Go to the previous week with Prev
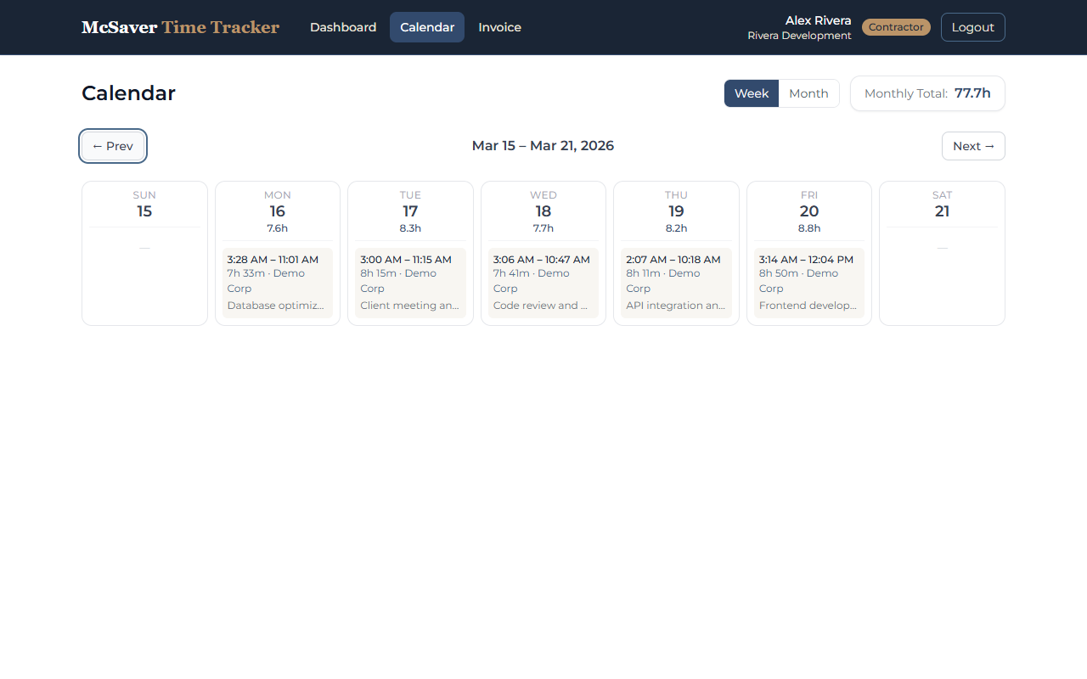This screenshot has height=679, width=1087. coord(113,146)
